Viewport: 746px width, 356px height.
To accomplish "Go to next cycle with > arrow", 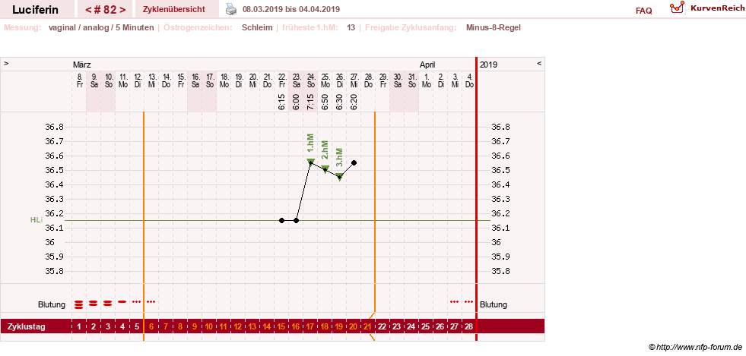I will [x=123, y=10].
